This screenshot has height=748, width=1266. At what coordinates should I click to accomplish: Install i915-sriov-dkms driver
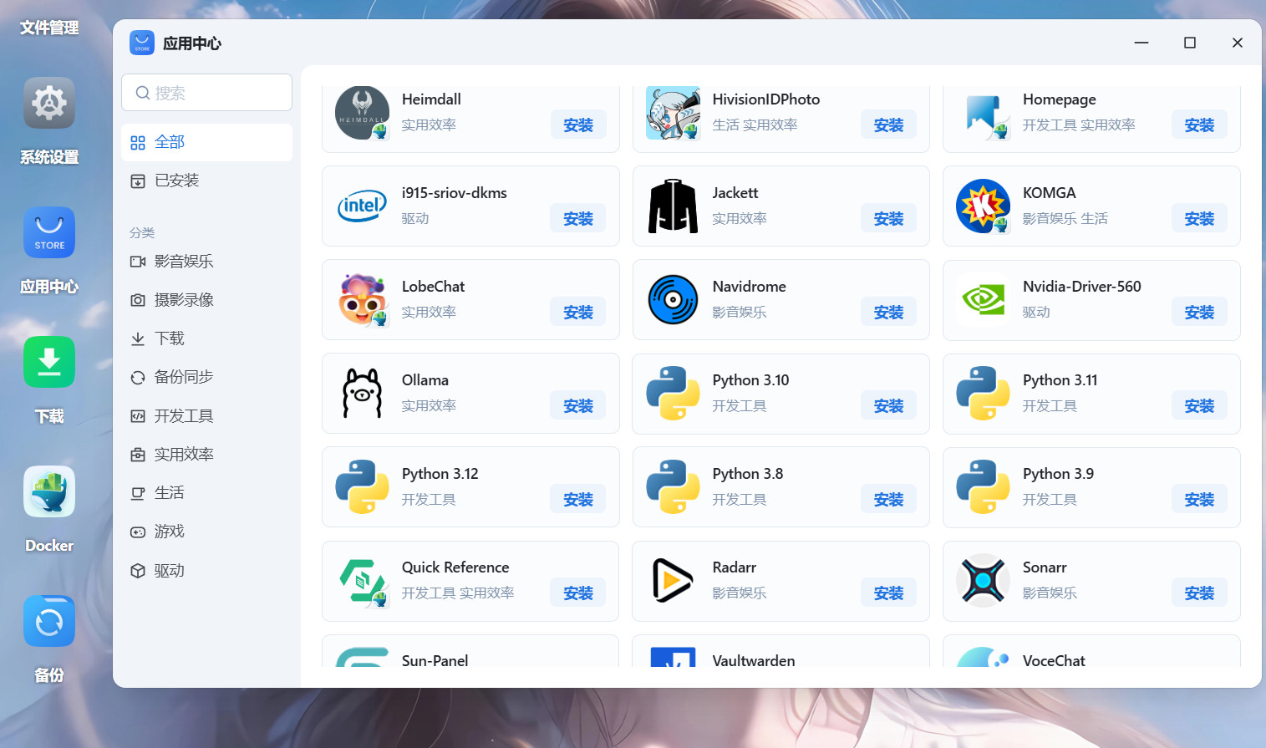pyautogui.click(x=578, y=218)
